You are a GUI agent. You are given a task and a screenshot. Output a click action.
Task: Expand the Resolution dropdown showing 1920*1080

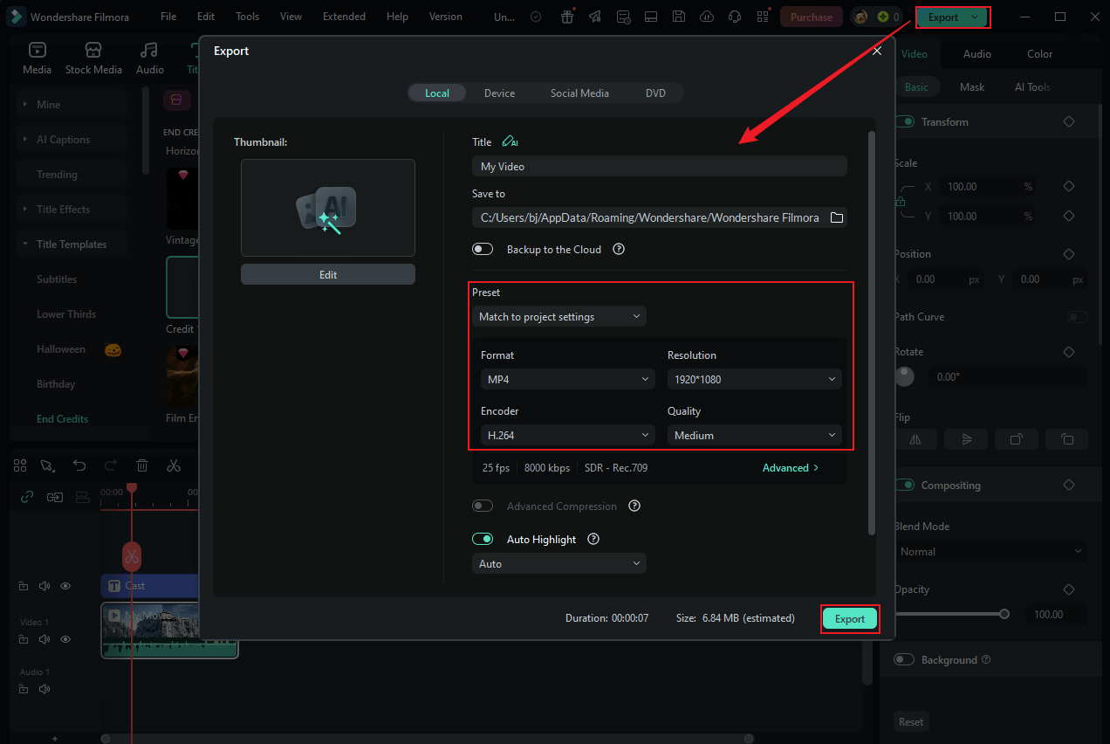click(754, 379)
